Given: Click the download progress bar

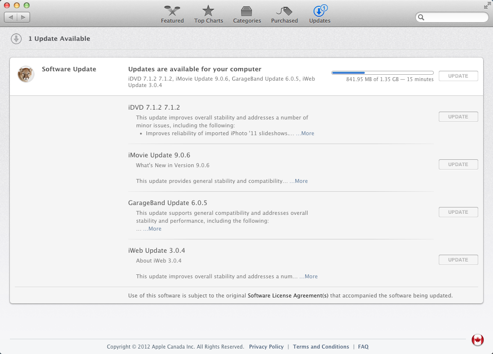Looking at the screenshot, I should pos(383,73).
